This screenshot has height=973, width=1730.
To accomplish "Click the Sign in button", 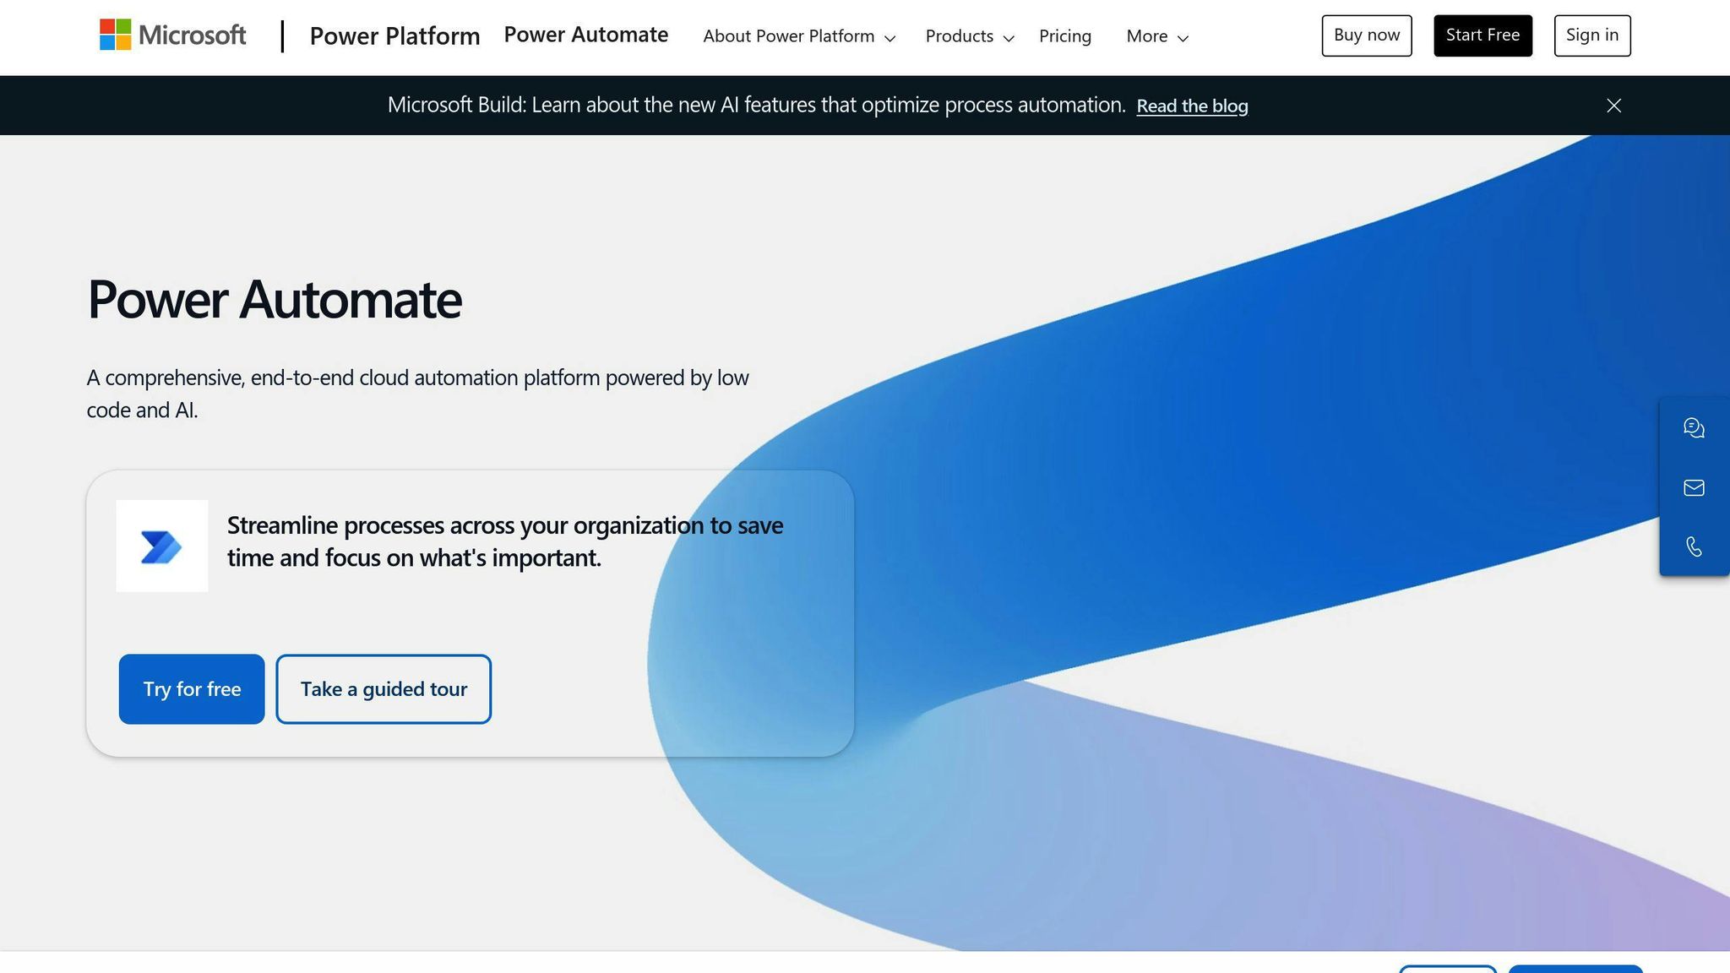I will click(x=1591, y=35).
